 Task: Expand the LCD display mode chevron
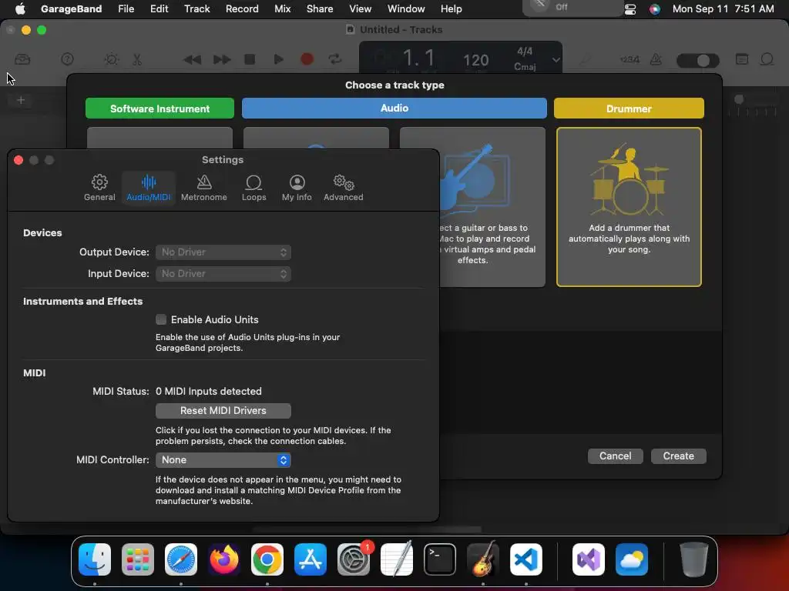click(556, 59)
